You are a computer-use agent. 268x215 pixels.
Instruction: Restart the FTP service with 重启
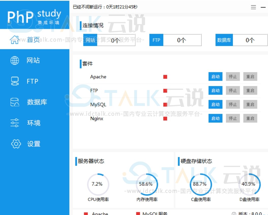pos(250,90)
